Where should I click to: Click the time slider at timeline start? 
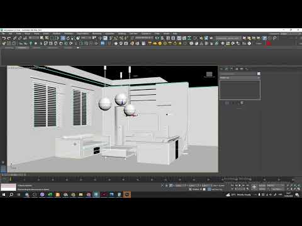pyautogui.click(x=11, y=179)
